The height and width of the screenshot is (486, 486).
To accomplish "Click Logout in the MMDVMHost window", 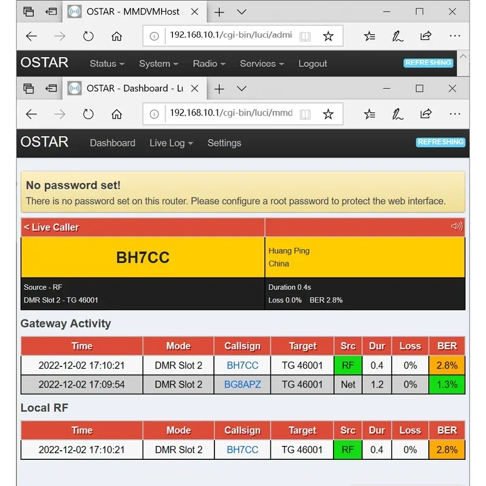I will [312, 64].
